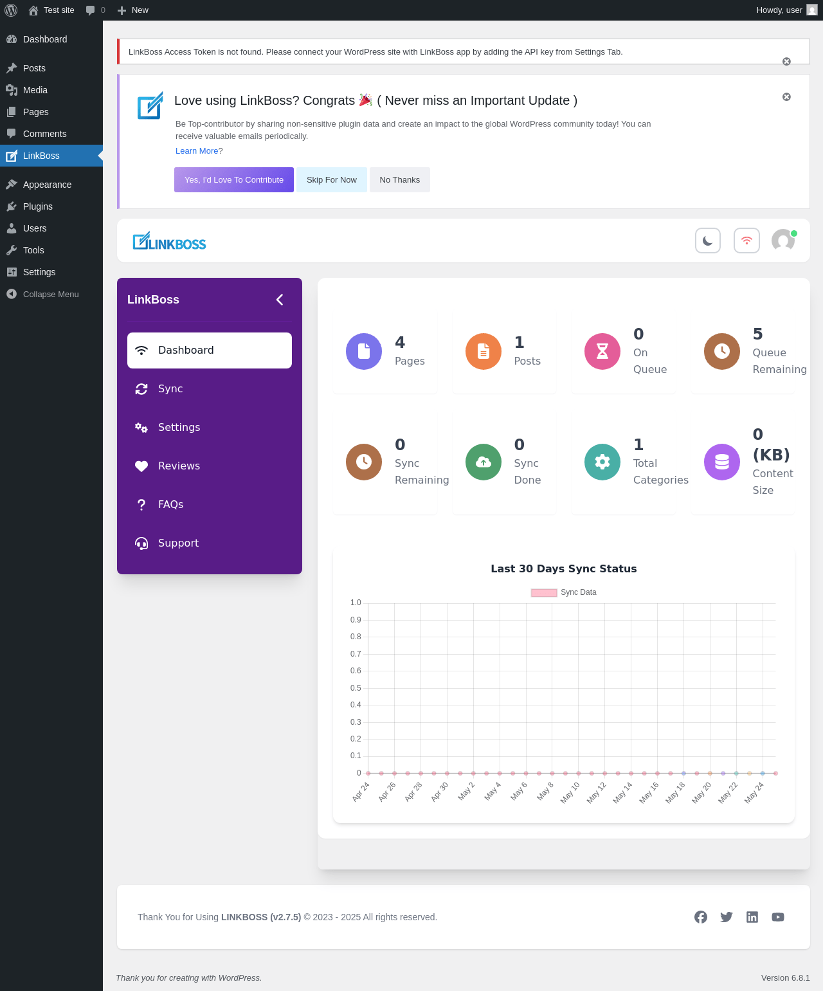Open Settings tab in LinkBoss sidebar
The width and height of the screenshot is (823, 991).
point(210,428)
